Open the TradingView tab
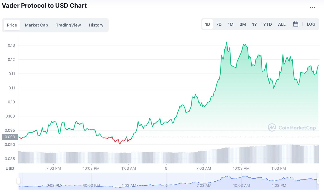 click(x=68, y=25)
